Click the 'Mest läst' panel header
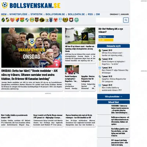The width and height of the screenshot is (147, 147). click(x=114, y=102)
